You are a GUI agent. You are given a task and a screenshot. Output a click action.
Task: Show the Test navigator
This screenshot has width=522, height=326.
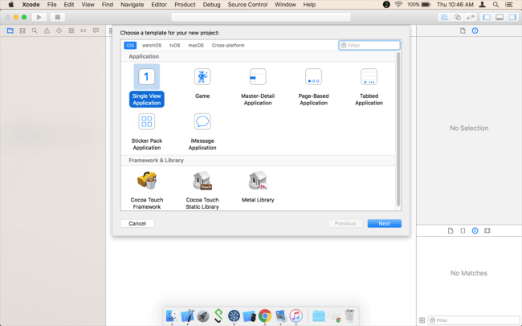[x=59, y=31]
